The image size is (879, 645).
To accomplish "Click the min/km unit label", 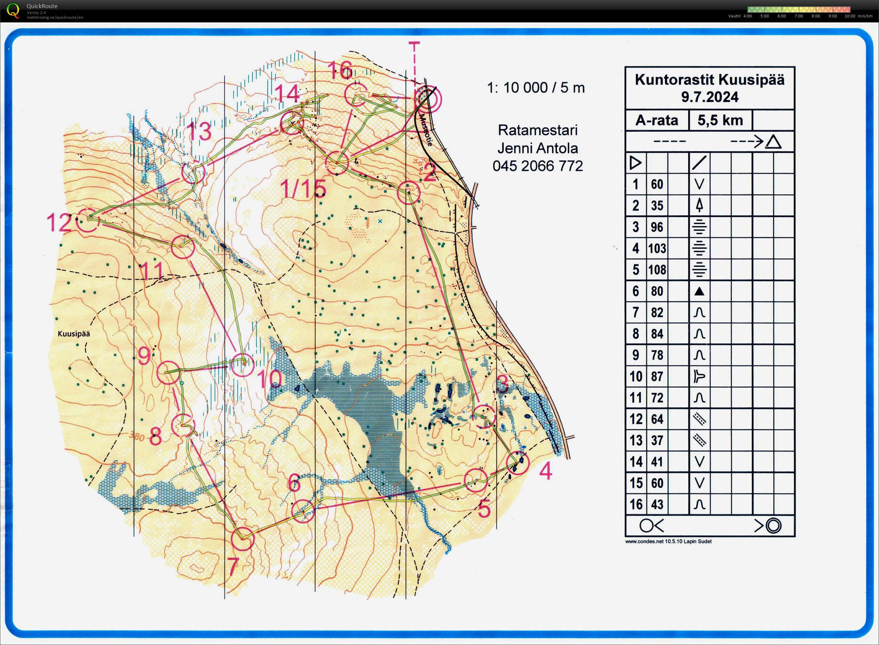I will 866,16.
